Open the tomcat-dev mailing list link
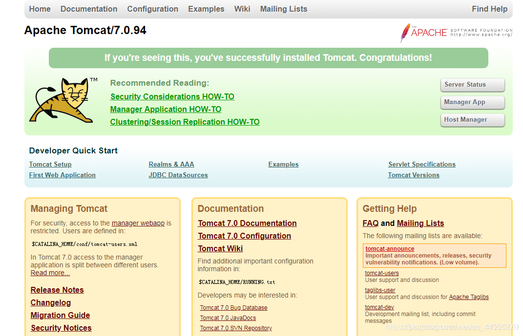Image resolution: width=523 pixels, height=336 pixels. (379, 307)
